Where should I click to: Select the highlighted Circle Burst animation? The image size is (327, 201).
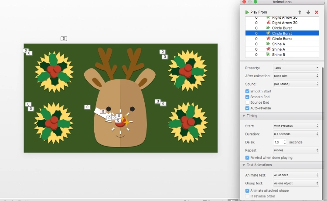(282, 33)
